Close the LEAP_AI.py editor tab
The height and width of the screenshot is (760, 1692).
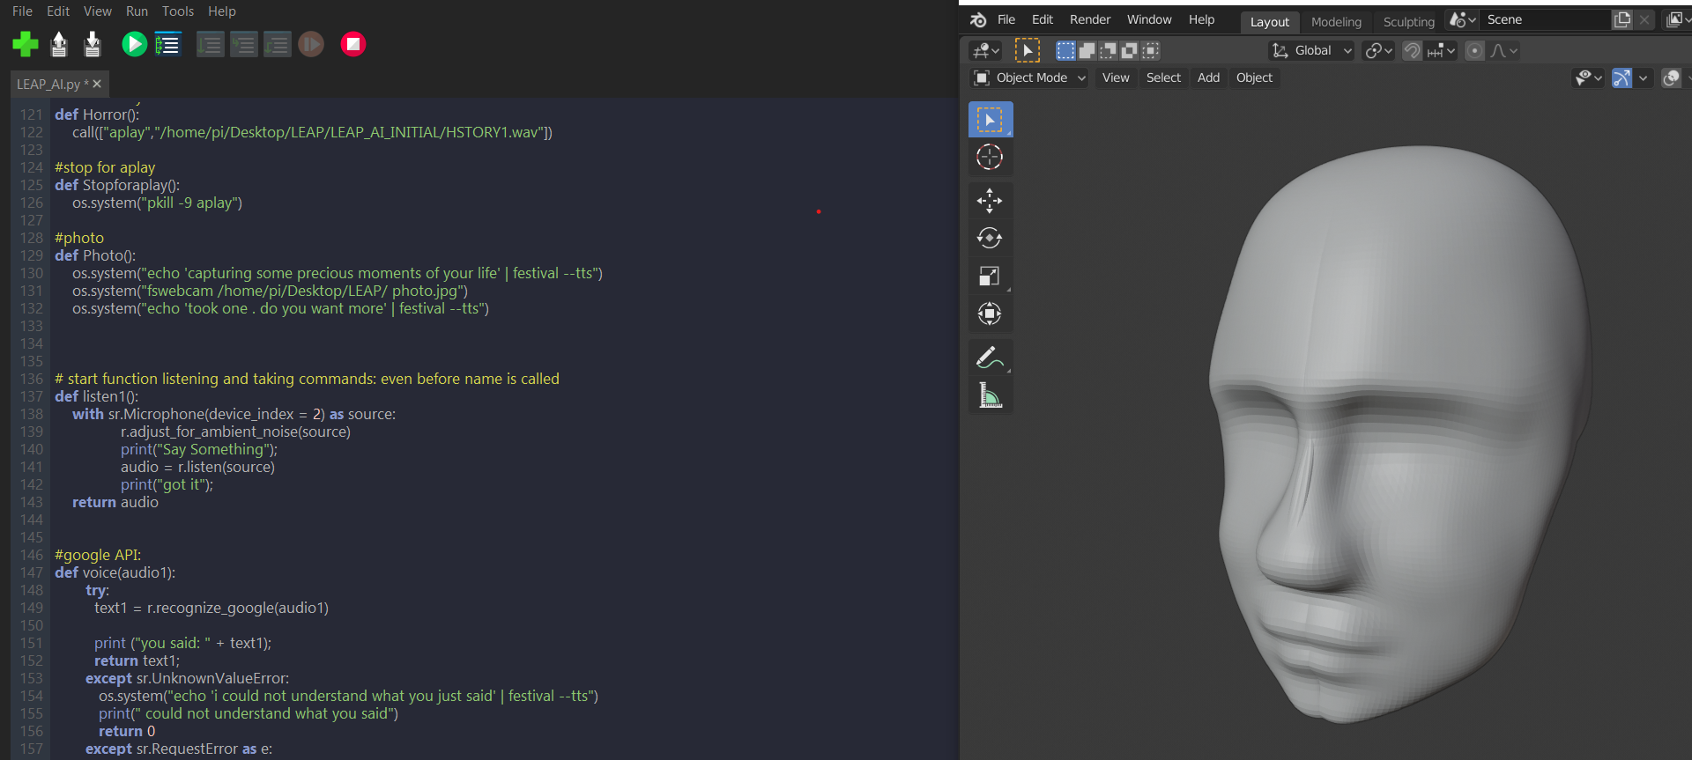point(97,84)
